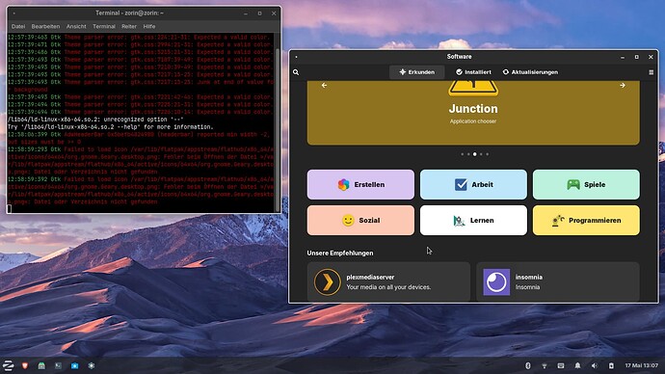Image resolution: width=665 pixels, height=374 pixels.
Task: Open the Sozial category
Action: click(x=360, y=220)
